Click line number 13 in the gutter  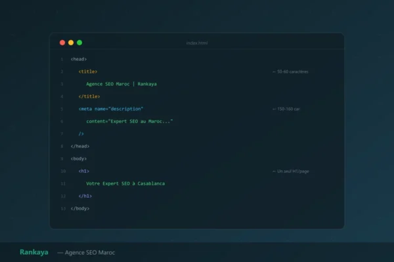(63, 208)
